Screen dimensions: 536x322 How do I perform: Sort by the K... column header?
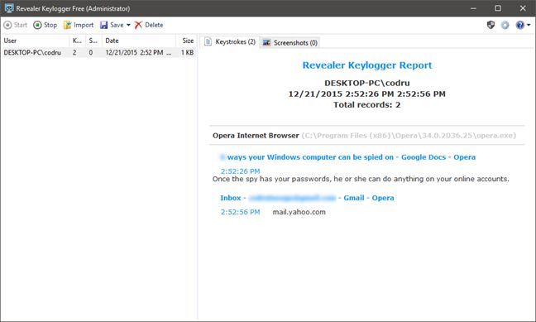pyautogui.click(x=77, y=41)
